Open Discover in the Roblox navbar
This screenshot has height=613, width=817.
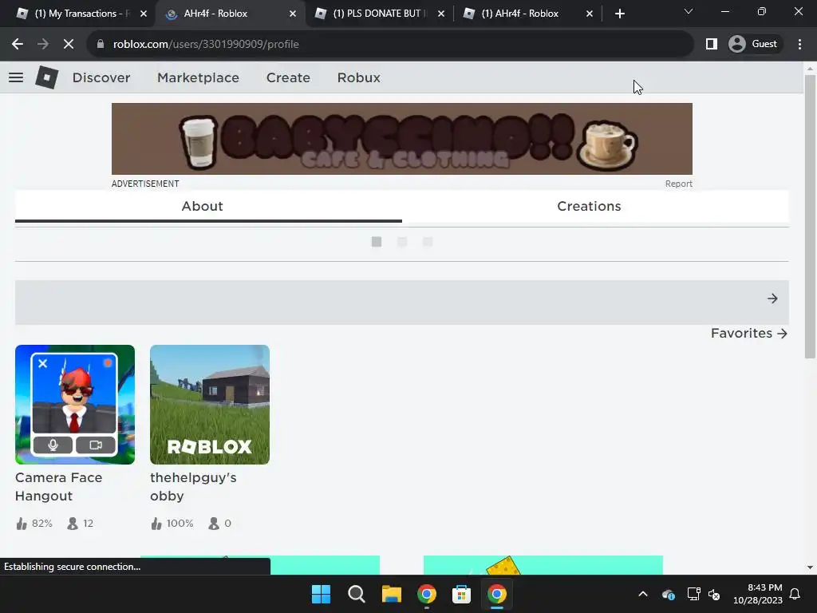(x=101, y=77)
